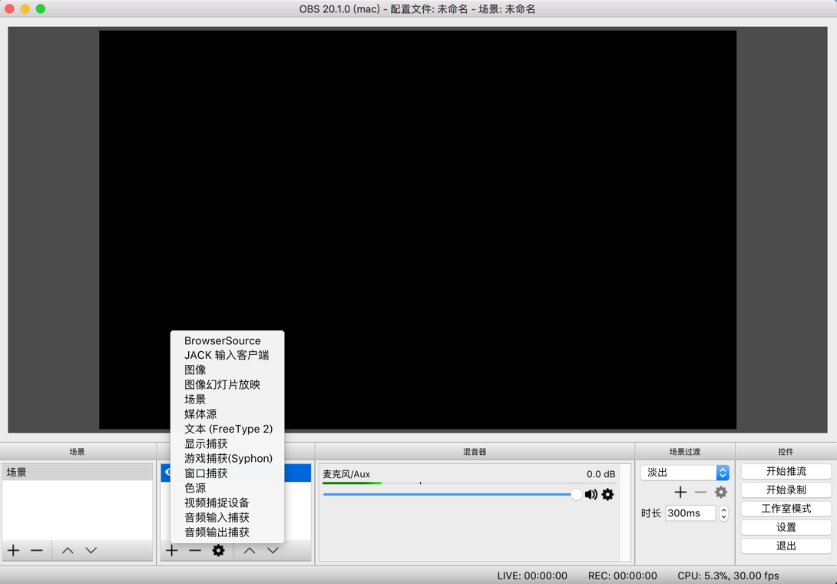
Task: Move scene down with arrow icon
Action: (x=91, y=550)
